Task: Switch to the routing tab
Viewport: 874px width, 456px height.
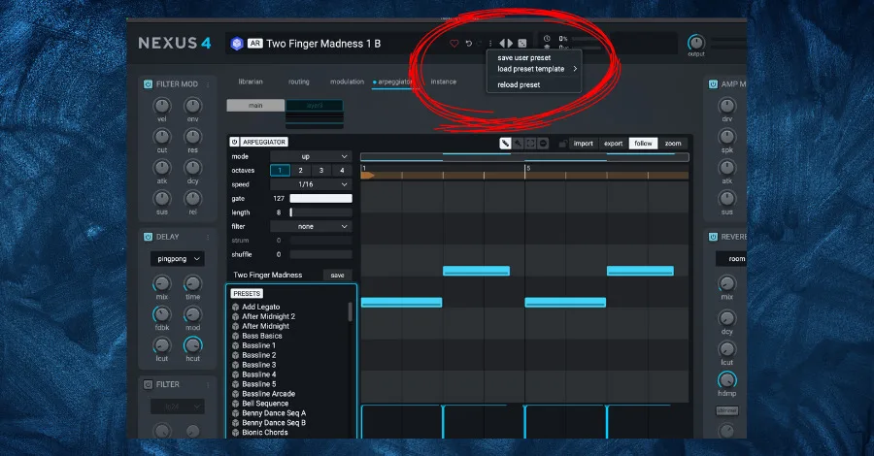Action: click(299, 81)
